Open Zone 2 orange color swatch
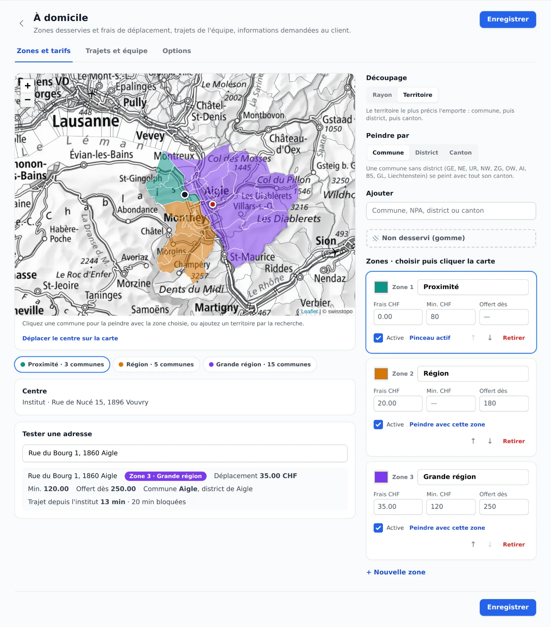Viewport: 551px width, 627px height. point(381,374)
